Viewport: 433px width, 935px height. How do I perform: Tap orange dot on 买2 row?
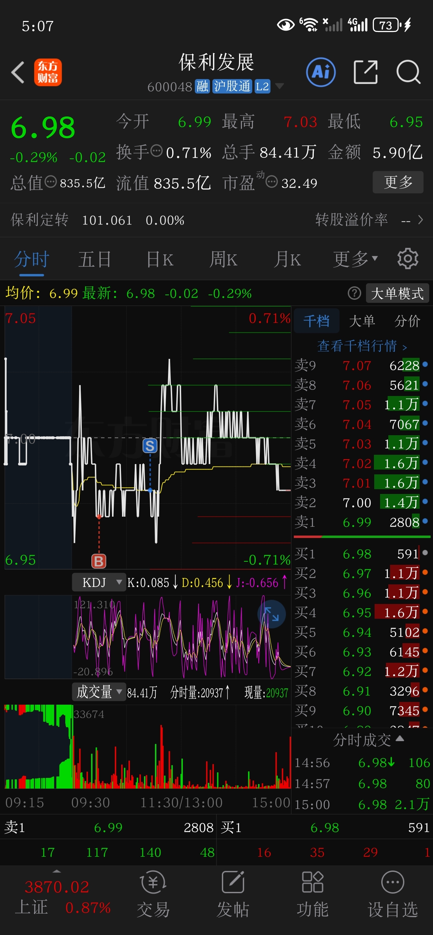(425, 572)
